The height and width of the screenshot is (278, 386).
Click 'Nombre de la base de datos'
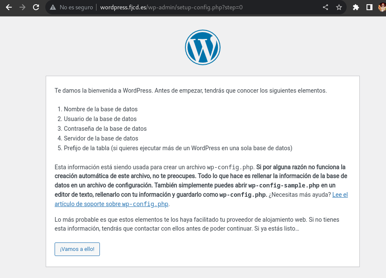pos(101,109)
